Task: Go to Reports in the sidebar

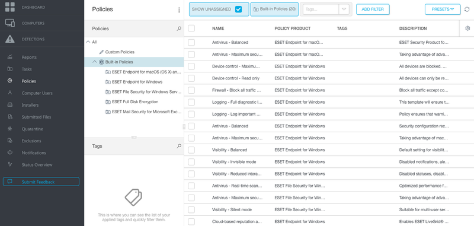Action: point(29,57)
